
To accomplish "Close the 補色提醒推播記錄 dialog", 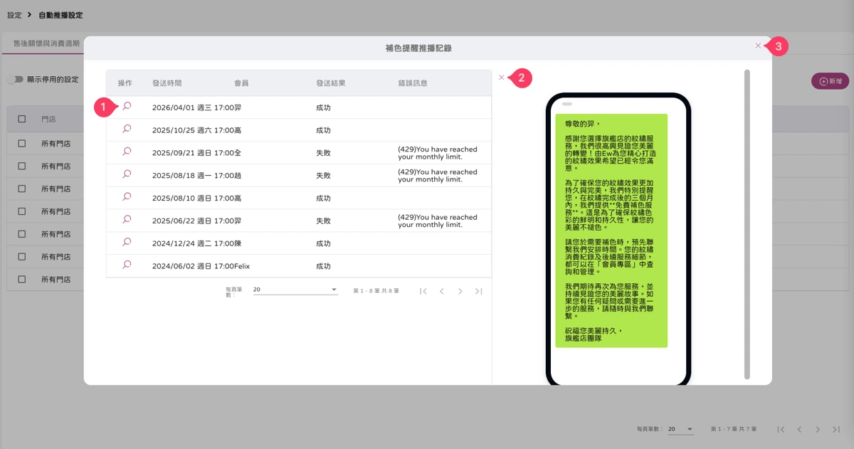I will coord(758,46).
